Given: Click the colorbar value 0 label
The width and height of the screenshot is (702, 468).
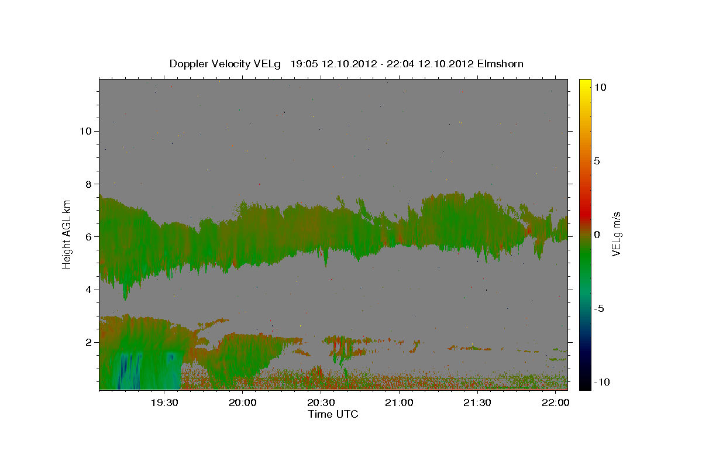Looking at the screenshot, I should point(597,235).
